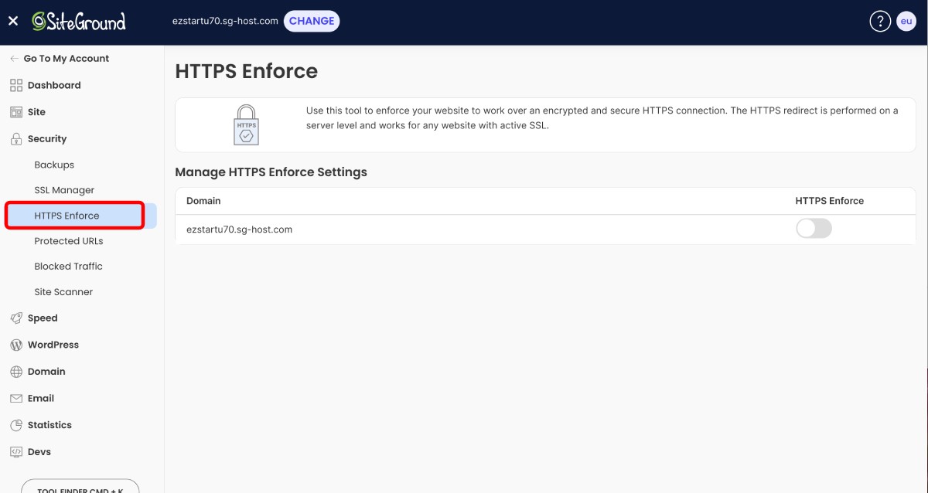This screenshot has height=493, width=928.
Task: Expand Security to show its tools
Action: [x=48, y=138]
